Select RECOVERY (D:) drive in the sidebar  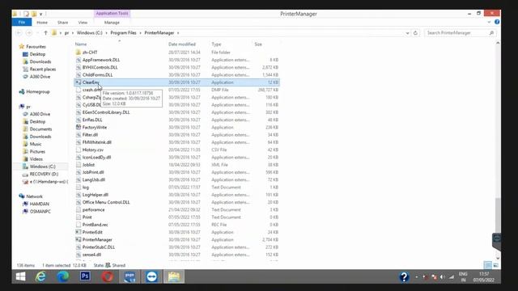tap(44, 175)
